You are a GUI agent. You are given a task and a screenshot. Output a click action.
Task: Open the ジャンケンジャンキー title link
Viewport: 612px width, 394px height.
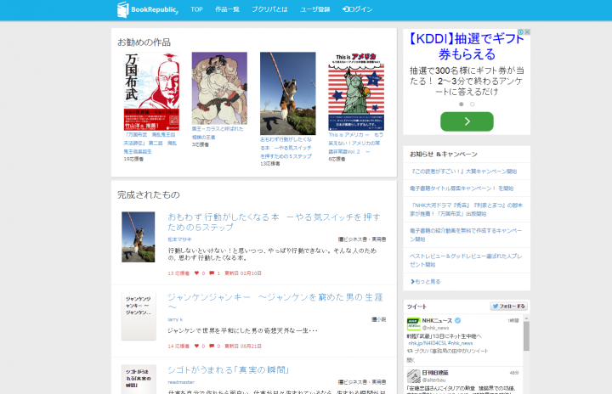275,301
